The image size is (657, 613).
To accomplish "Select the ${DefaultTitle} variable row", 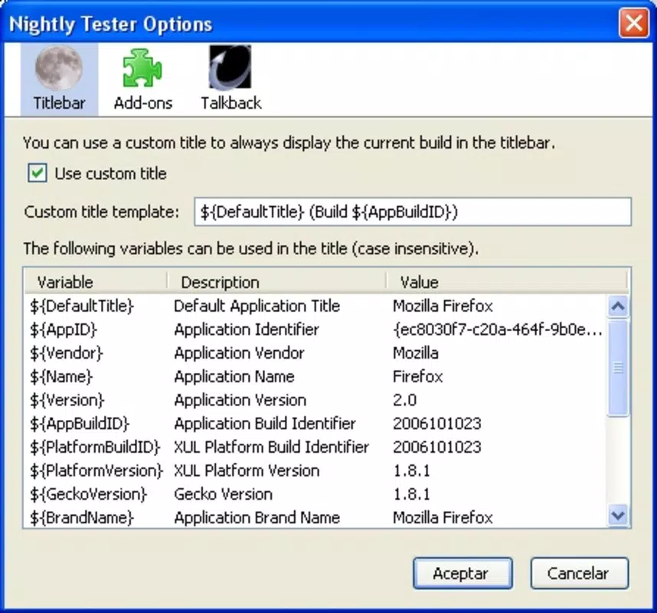I will (x=315, y=306).
